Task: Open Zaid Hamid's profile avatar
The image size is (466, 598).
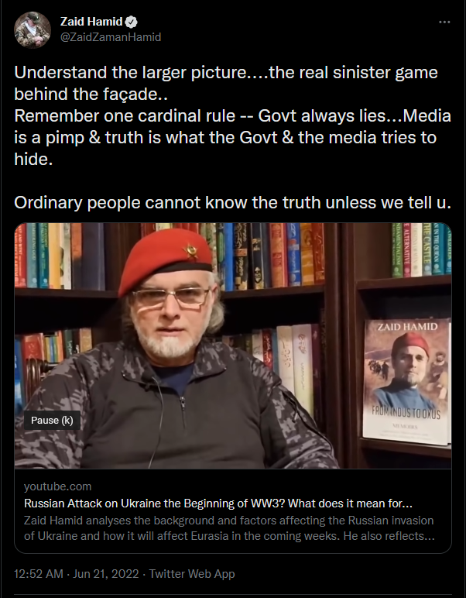Action: point(33,29)
